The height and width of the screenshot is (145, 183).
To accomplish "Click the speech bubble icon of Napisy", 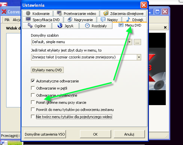I will (x=103, y=19).
